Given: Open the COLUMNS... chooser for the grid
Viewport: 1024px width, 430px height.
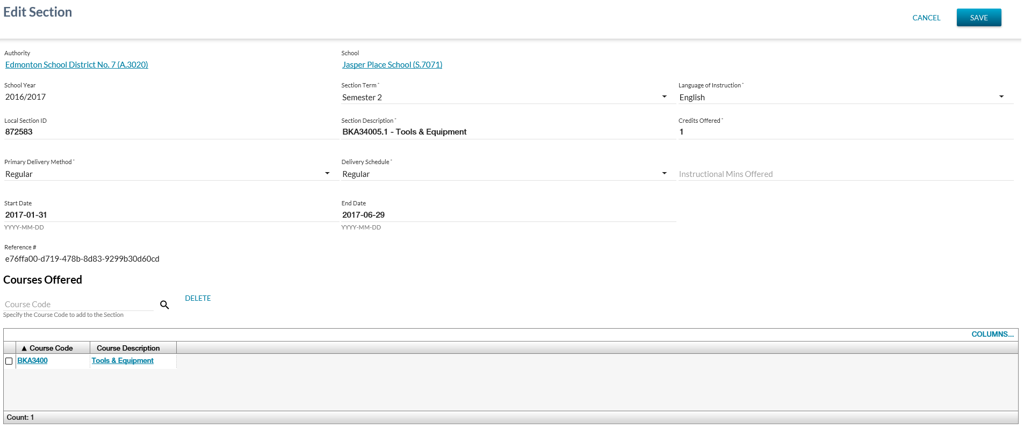Looking at the screenshot, I should point(992,334).
